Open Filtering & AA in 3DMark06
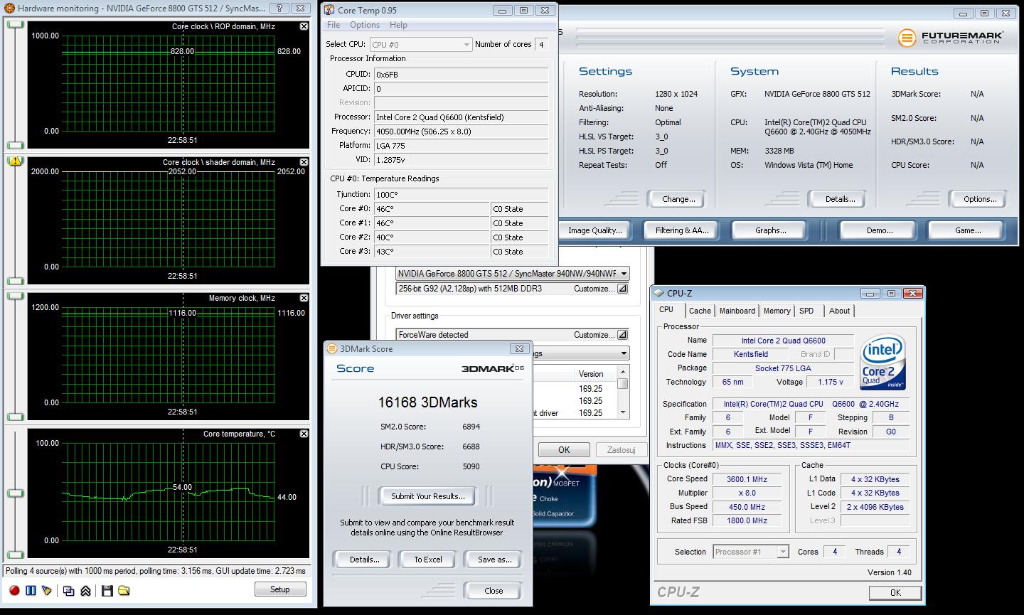 point(682,230)
